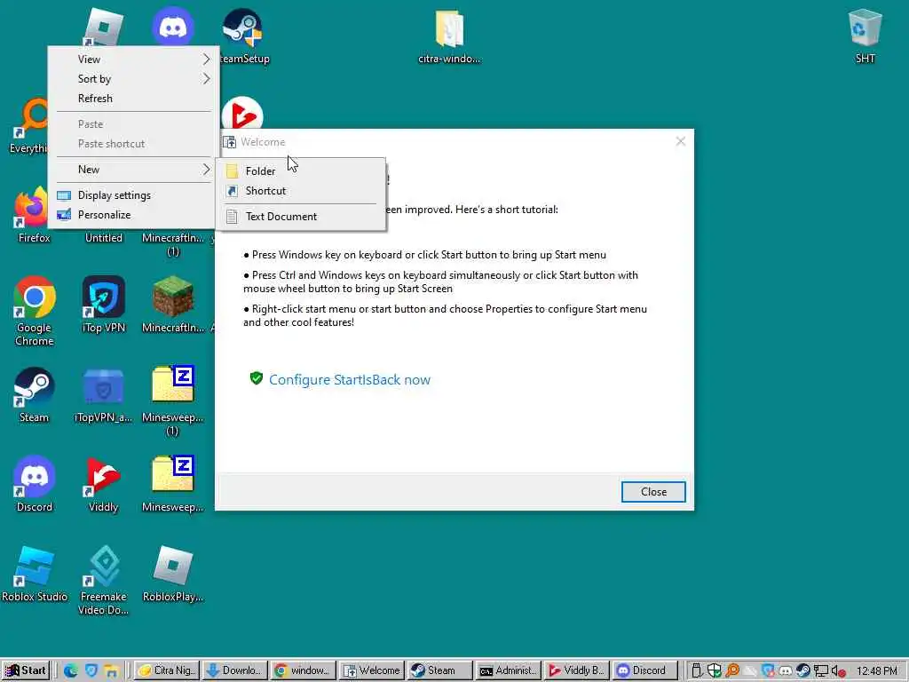This screenshot has height=682, width=909.
Task: Select the Discord shortcut above Roblox Studio
Action: tap(35, 485)
